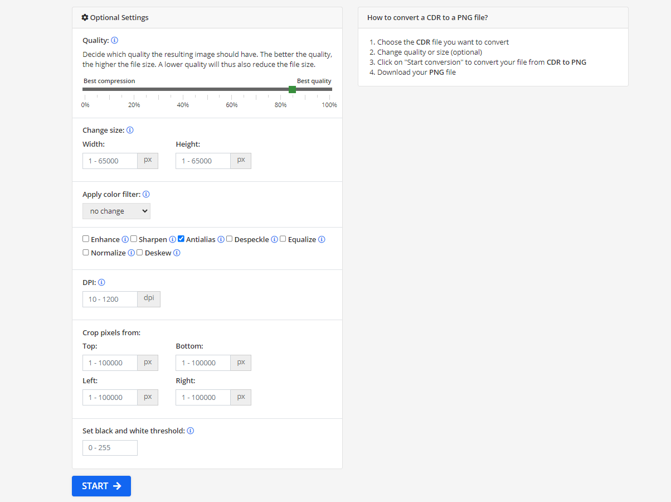Screen dimensions: 671x502
Task: Click the 'Crop pixels from:' label
Action: point(111,332)
